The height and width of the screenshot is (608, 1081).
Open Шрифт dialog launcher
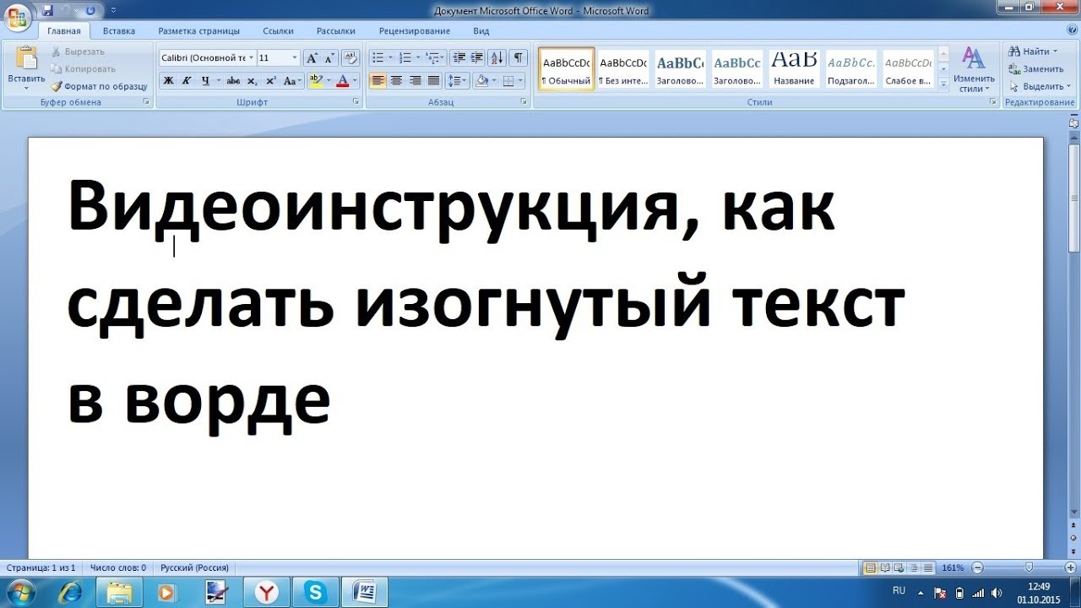point(355,102)
